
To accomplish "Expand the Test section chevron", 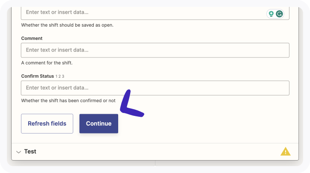I will (x=18, y=152).
